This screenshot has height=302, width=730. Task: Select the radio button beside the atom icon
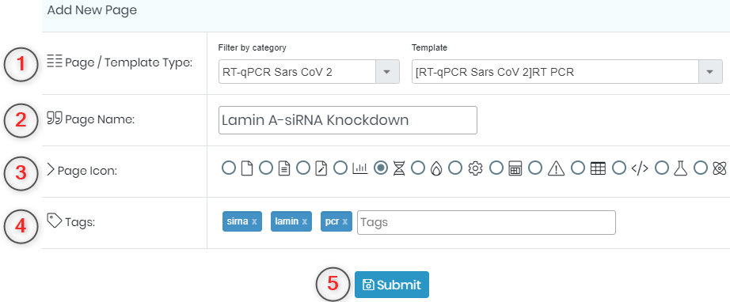[x=701, y=168]
